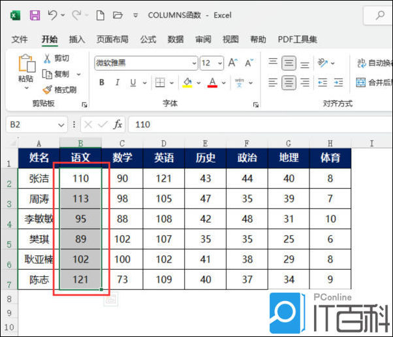393x337 pixels.
Task: Increase font size with larger A icon
Action: pos(234,63)
